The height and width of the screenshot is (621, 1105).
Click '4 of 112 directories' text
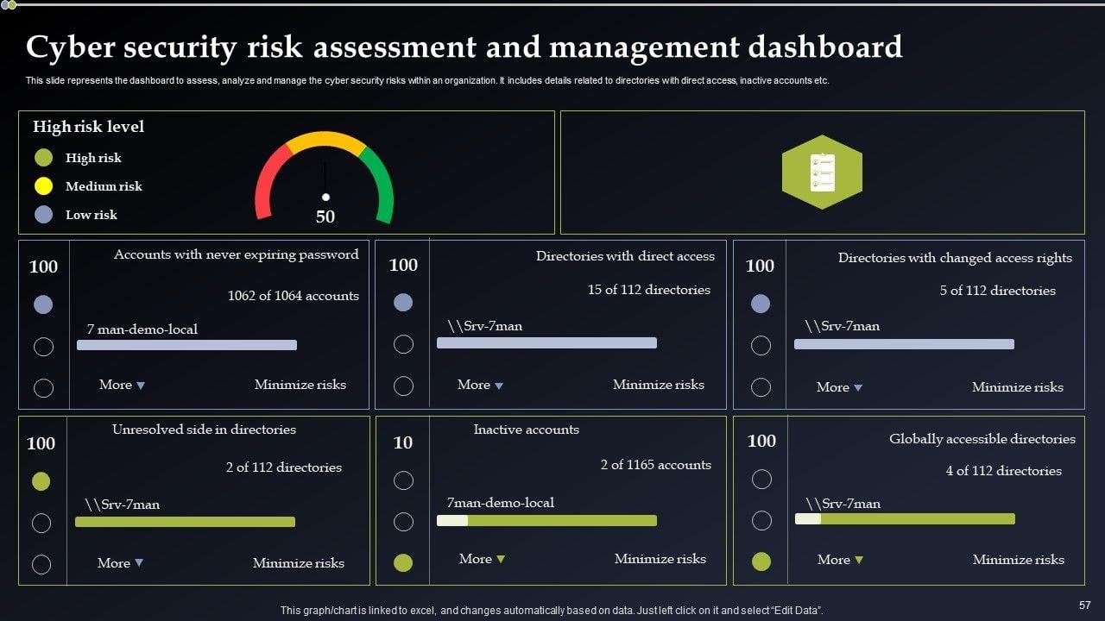(1004, 471)
